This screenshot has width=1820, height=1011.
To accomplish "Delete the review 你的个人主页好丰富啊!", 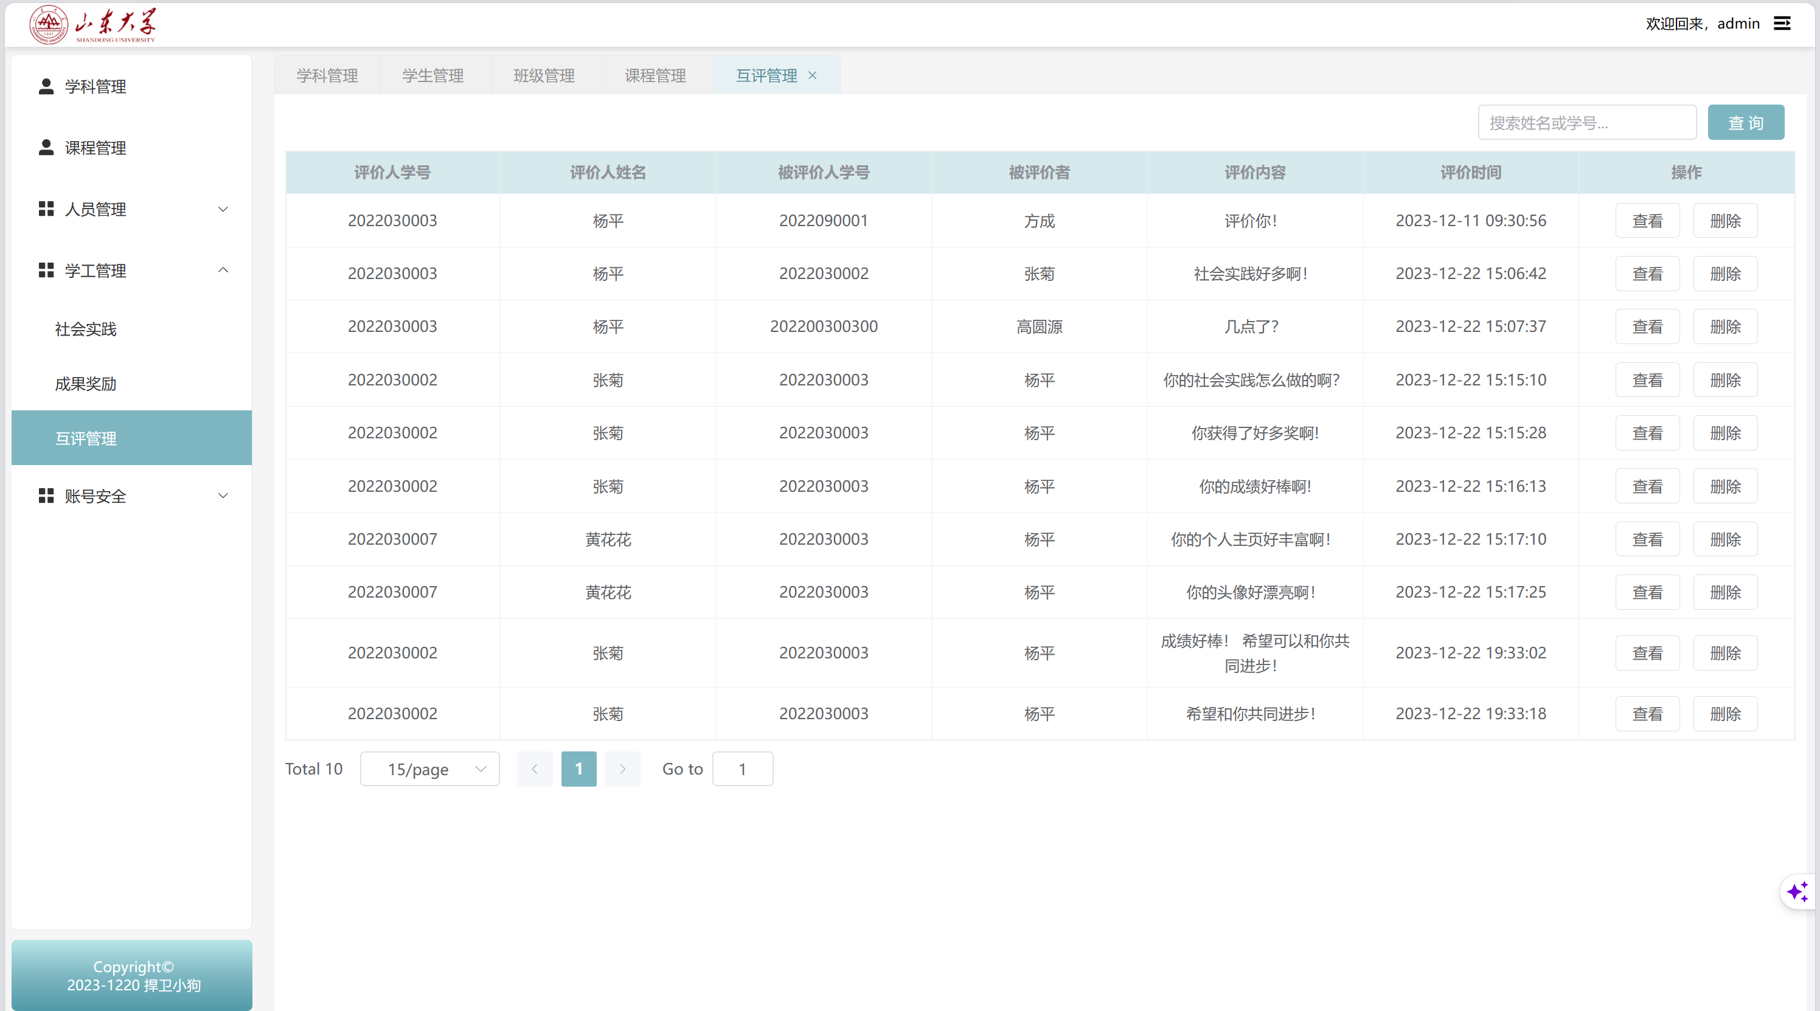I will point(1724,539).
